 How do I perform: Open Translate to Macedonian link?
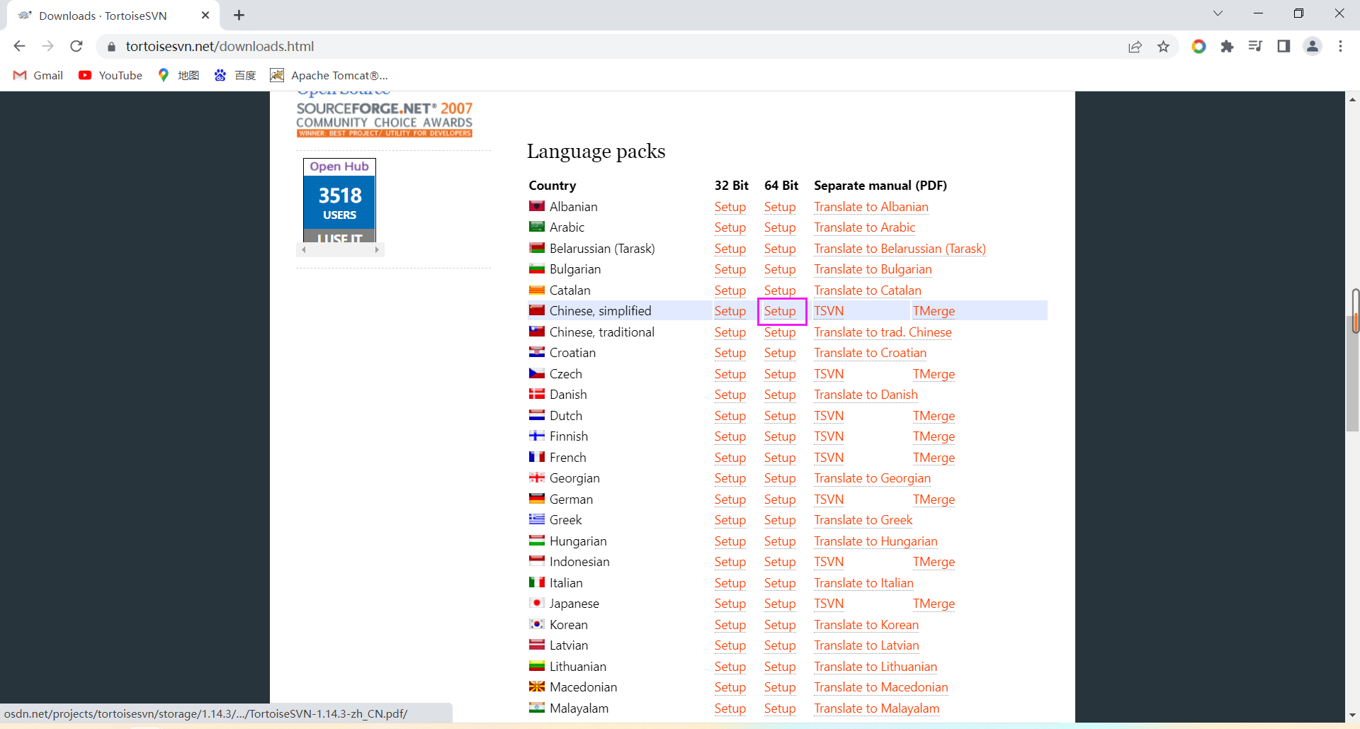[x=880, y=687]
